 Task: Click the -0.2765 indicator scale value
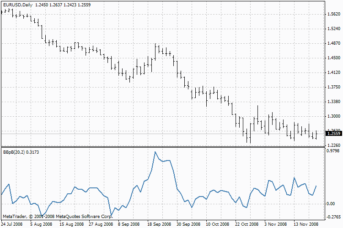333,217
